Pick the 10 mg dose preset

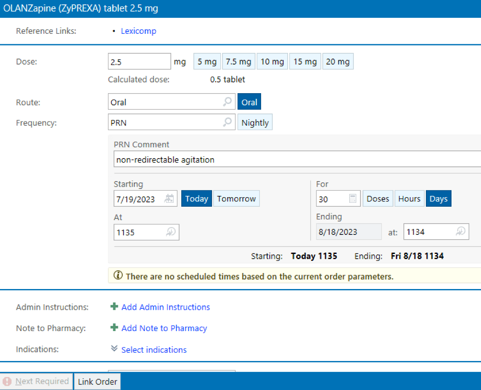272,62
